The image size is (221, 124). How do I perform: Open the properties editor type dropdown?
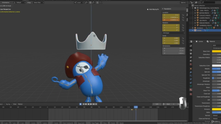(192, 41)
